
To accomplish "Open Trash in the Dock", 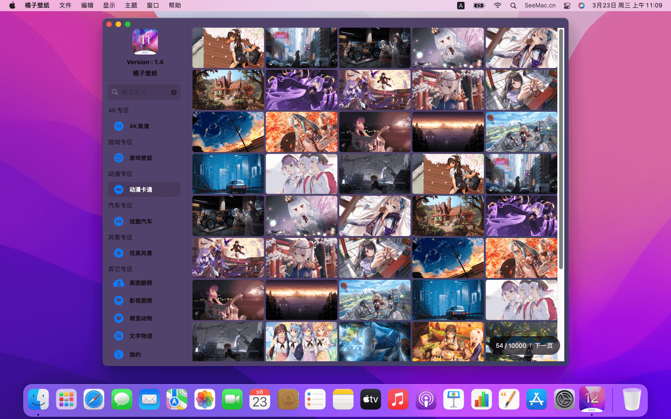I will [x=632, y=399].
